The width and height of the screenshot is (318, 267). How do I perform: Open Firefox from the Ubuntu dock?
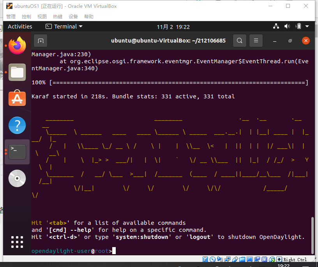17,46
